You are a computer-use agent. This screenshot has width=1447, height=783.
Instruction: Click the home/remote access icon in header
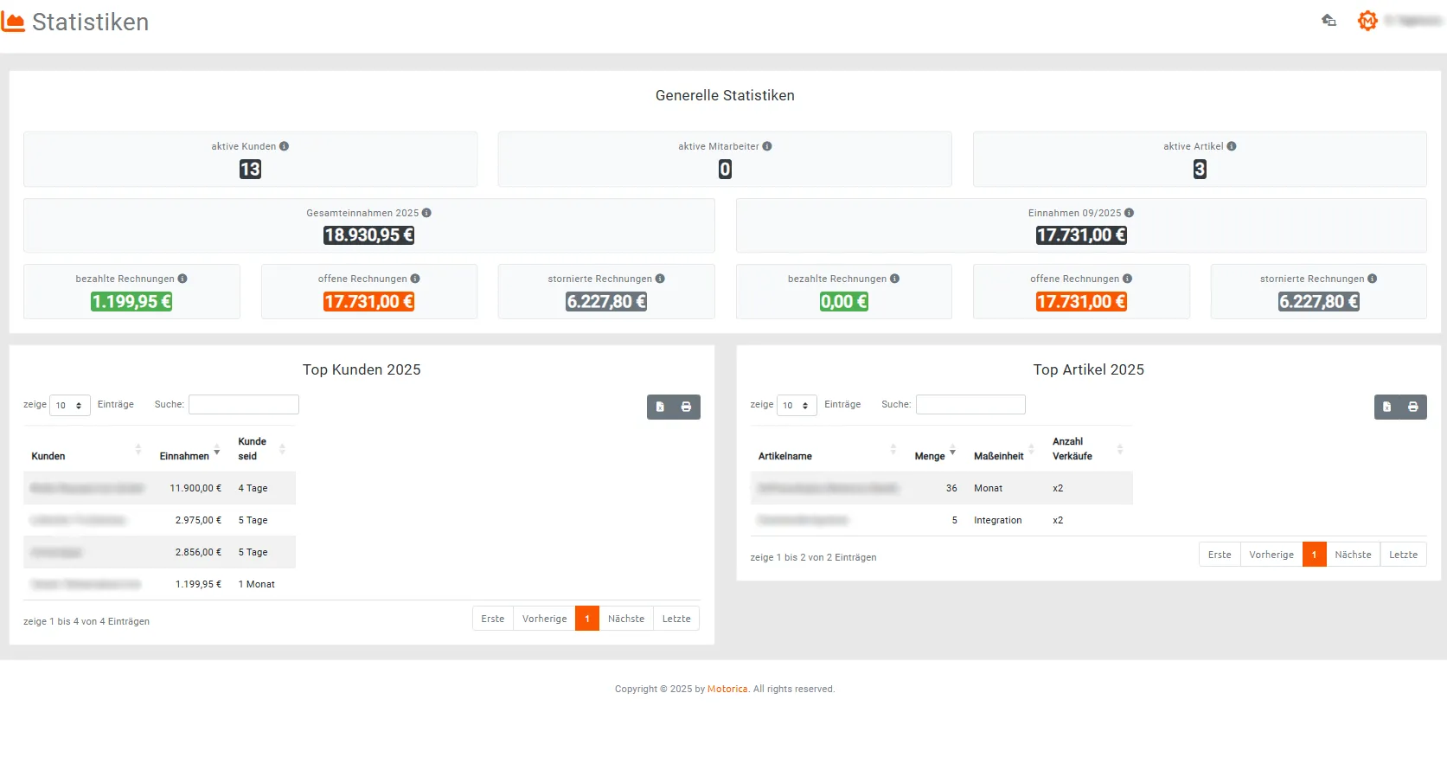[1329, 20]
